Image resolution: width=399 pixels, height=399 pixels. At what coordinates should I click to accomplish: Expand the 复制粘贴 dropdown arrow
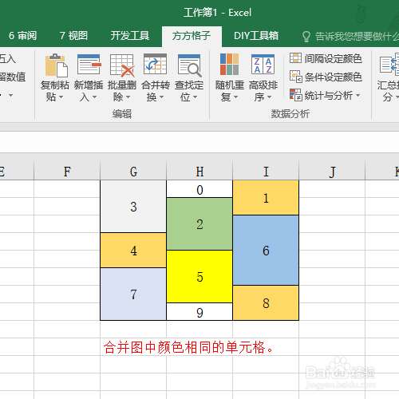[61, 97]
